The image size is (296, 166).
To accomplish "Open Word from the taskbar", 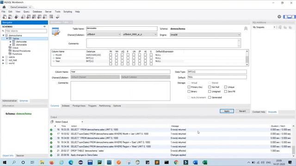I will point(195,162).
